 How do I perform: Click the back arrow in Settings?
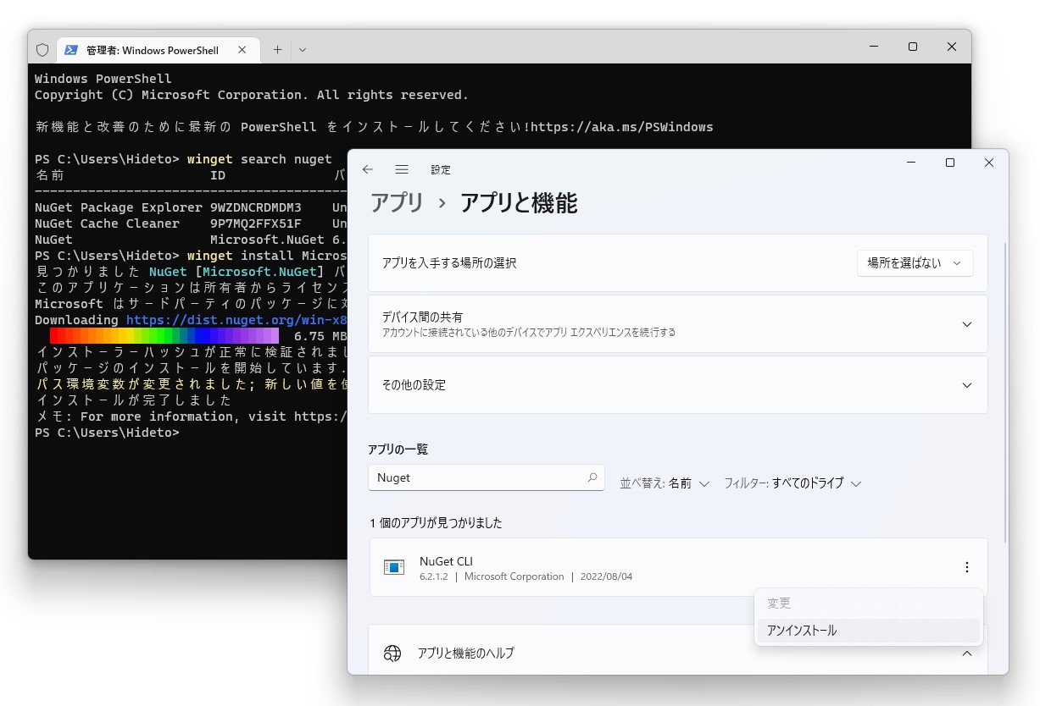coord(367,168)
